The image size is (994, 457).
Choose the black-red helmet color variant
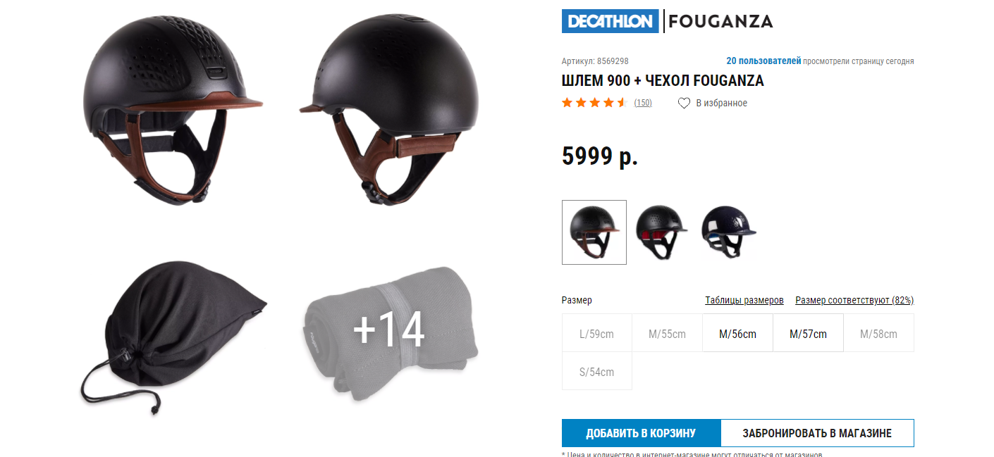[x=661, y=232]
